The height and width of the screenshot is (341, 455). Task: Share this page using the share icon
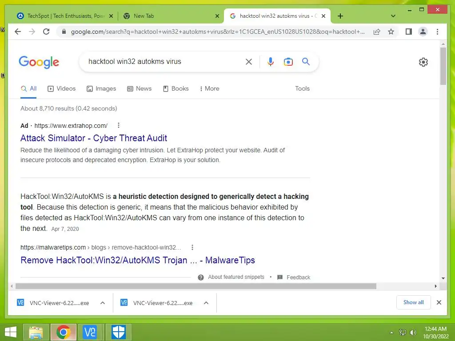pos(377,32)
